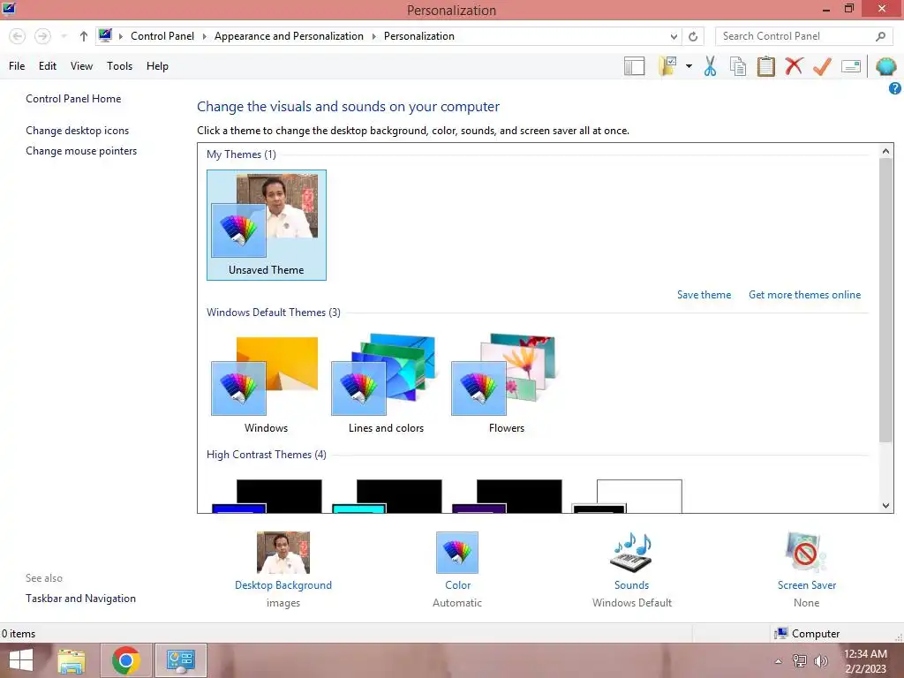
Task: Click the Paste clipboard icon in toolbar
Action: coord(765,66)
